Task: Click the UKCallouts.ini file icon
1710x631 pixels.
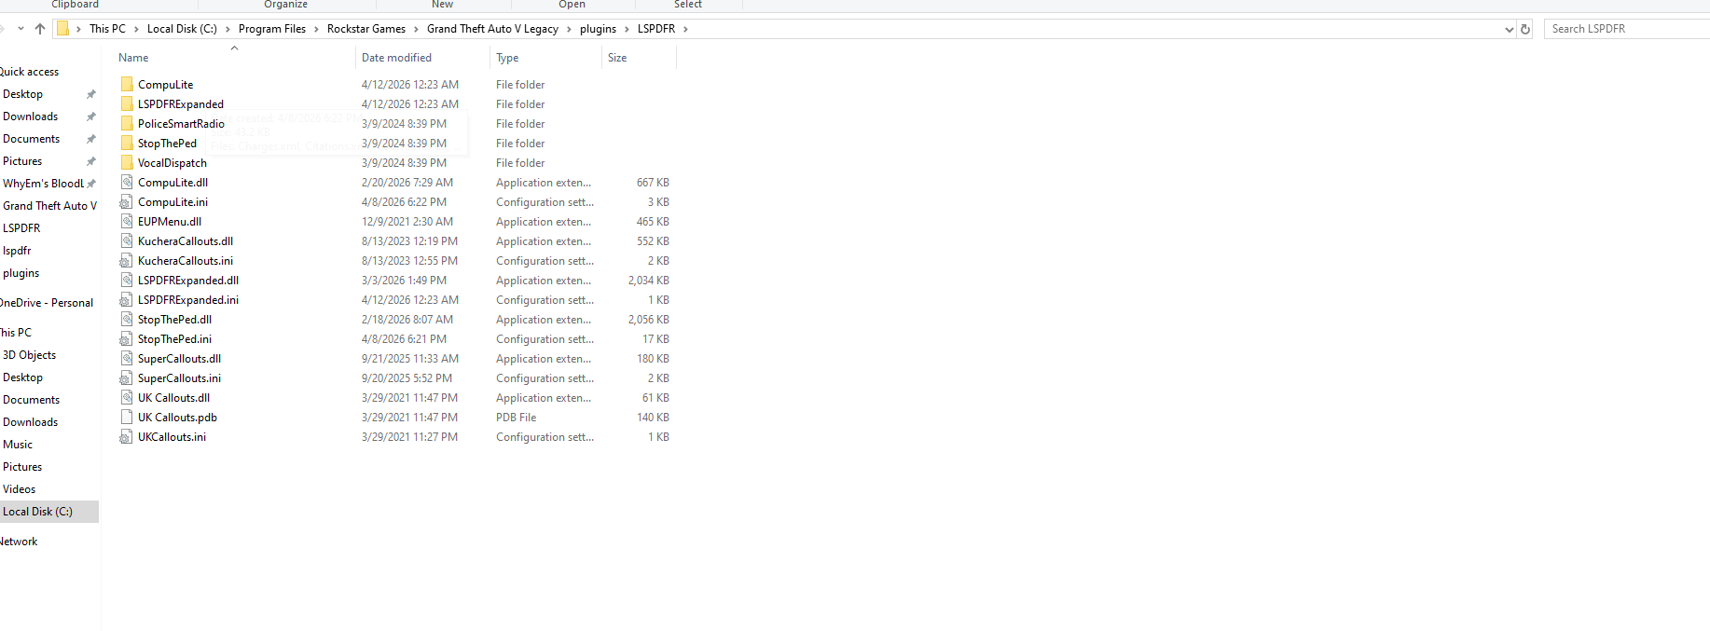Action: tap(127, 437)
